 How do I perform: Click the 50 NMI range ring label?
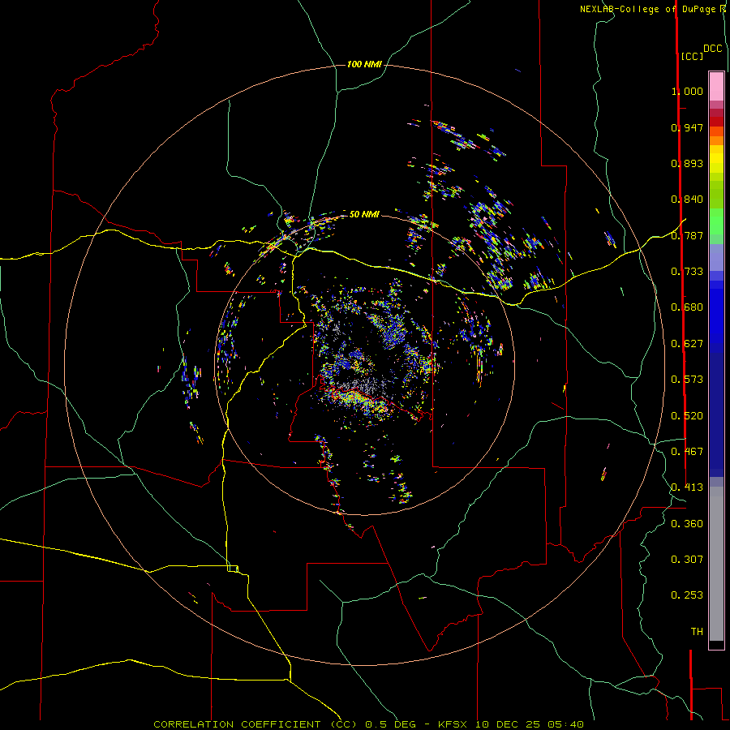point(364,214)
